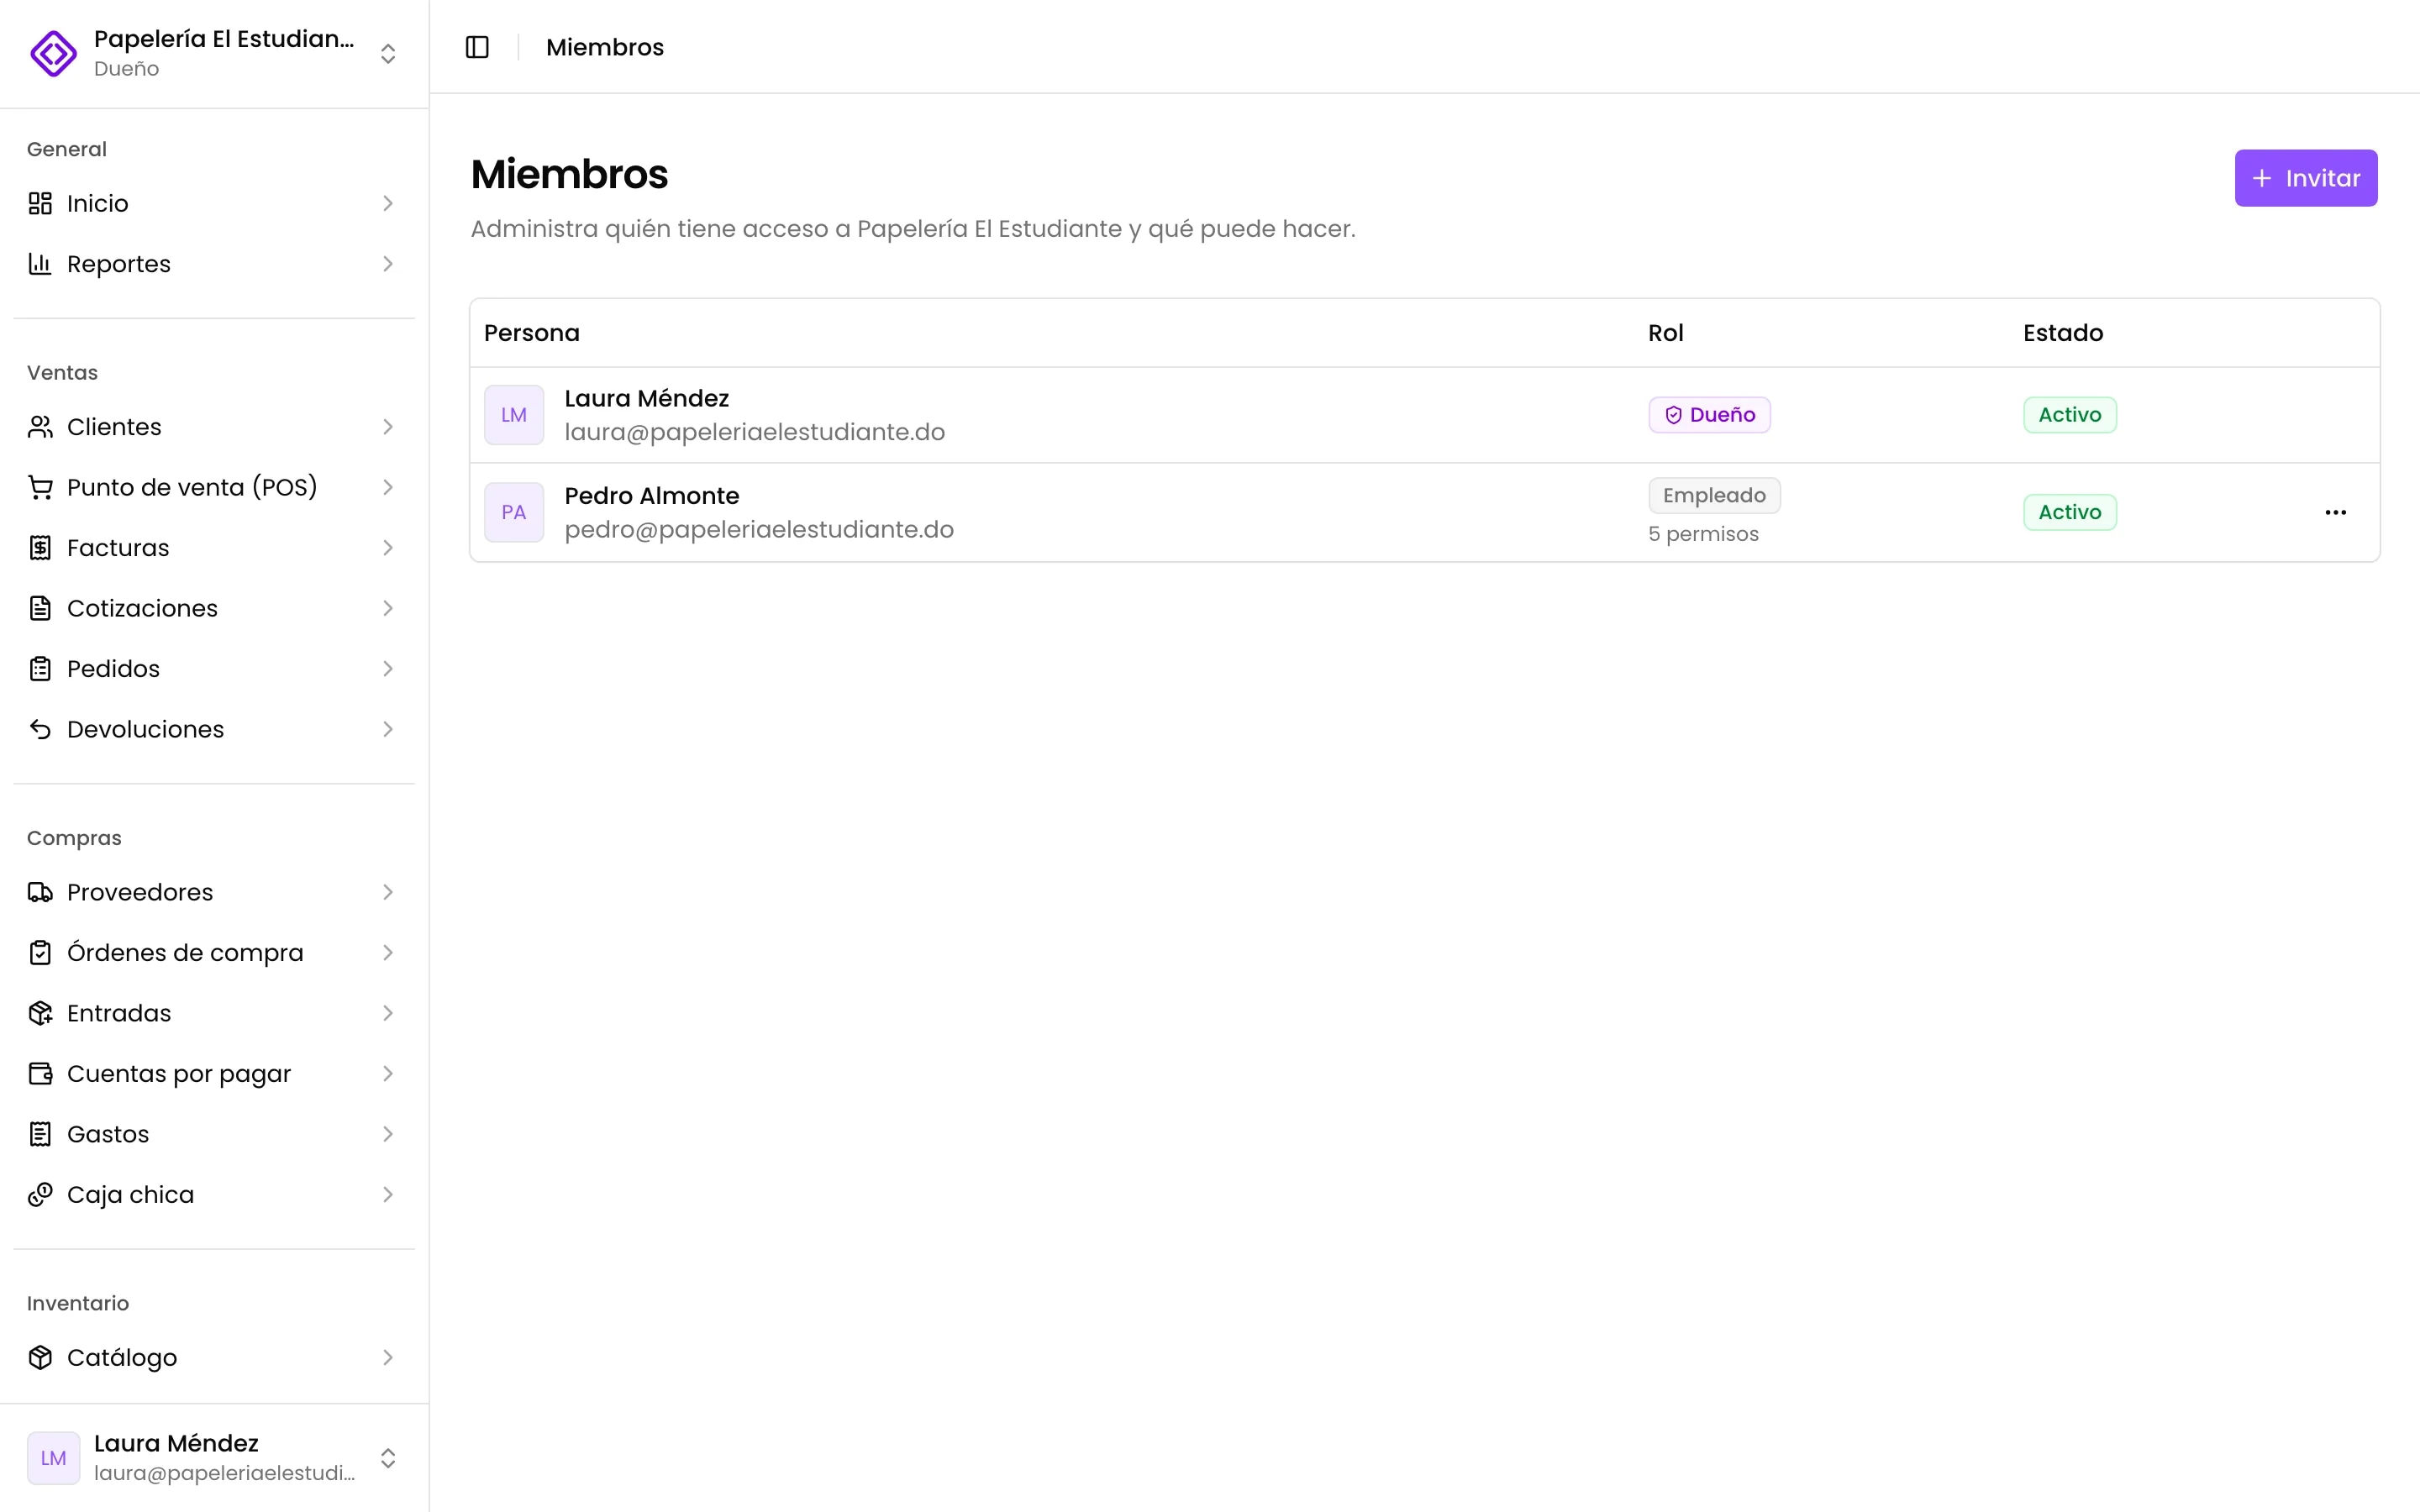Click the Inicio dashboard icon
Screen dimensions: 2420x1512
40,203
